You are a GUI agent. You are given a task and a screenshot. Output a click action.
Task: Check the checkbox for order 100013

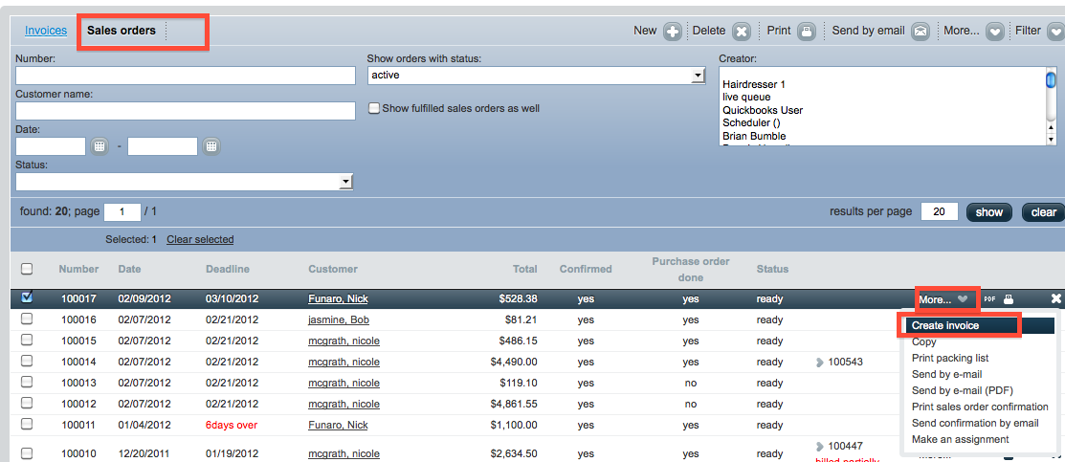pyautogui.click(x=27, y=382)
